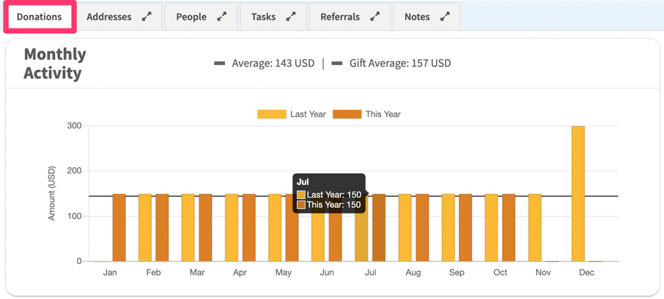Click the January This Year bar
The height and width of the screenshot is (299, 664).
point(119,228)
